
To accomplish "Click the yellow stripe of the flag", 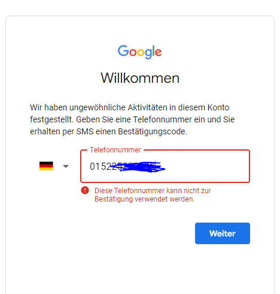I will click(x=46, y=169).
